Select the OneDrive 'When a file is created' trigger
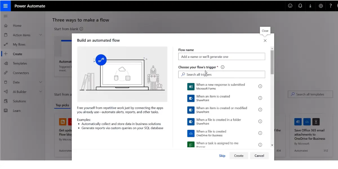338x169 pixels. (211, 133)
